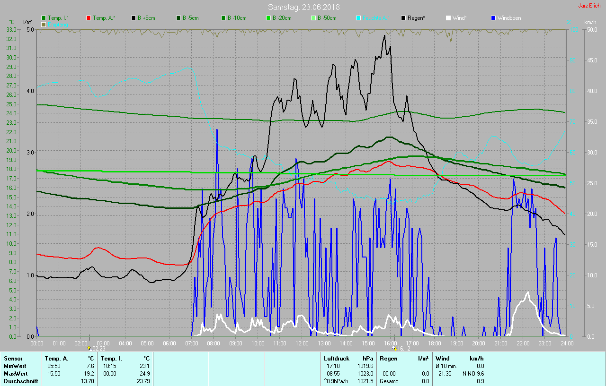Screen dimensions: 606x386
Task: Click the olive swatch in second legend row
Action: pos(44,24)
